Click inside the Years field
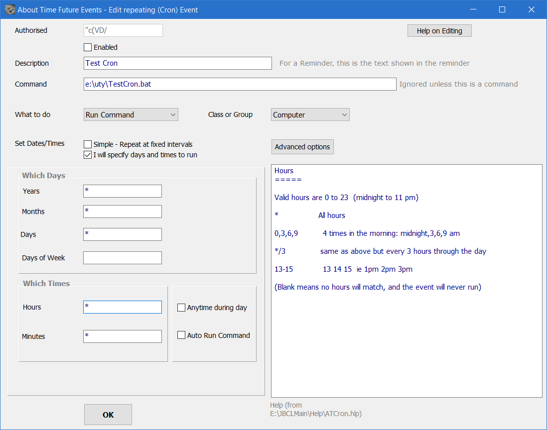 (x=122, y=191)
